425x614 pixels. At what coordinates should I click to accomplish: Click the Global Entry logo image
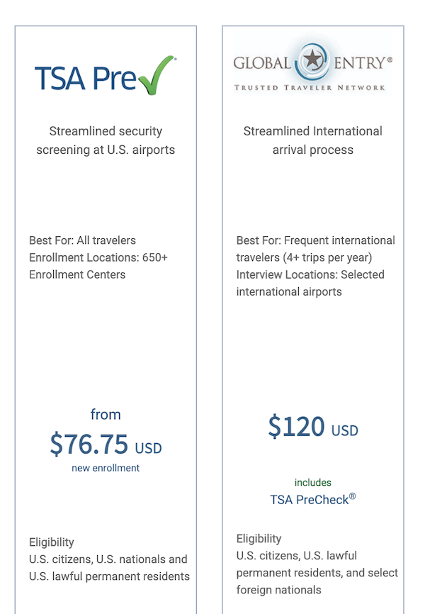312,69
